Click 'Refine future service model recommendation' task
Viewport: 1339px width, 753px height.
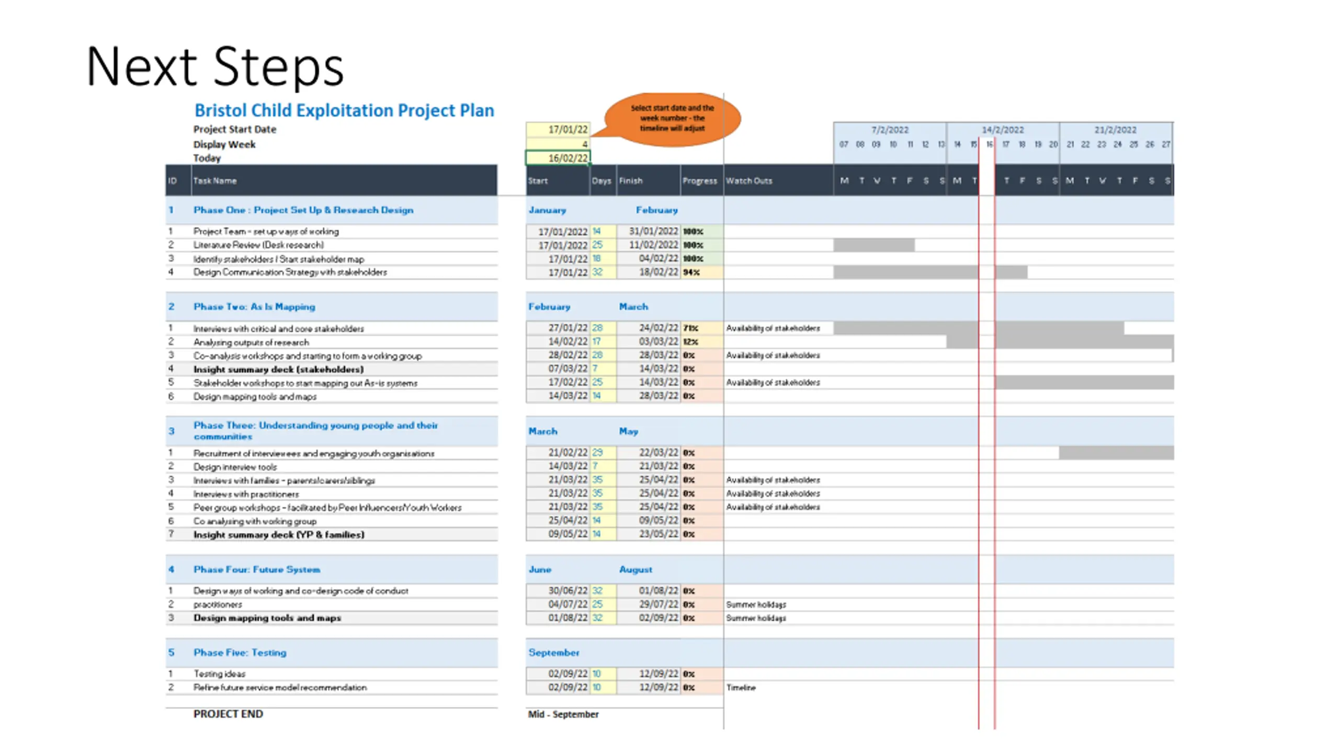pos(280,687)
